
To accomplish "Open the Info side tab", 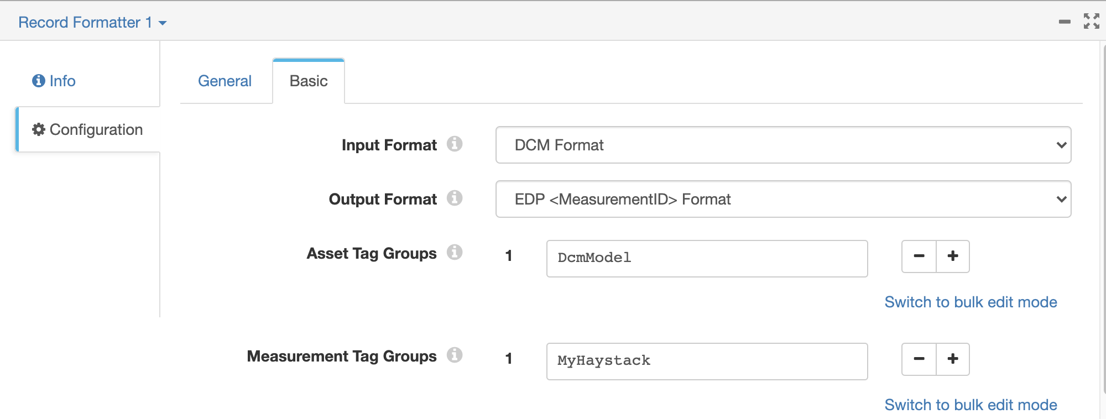I will pos(54,81).
